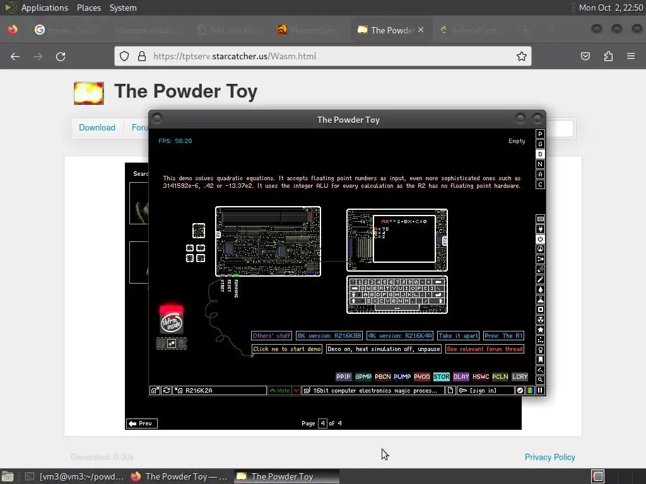Click the red vote down arrow

[x=297, y=391]
